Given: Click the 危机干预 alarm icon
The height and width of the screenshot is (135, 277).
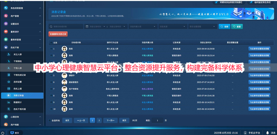Looking at the screenshot, I should pos(6,47).
